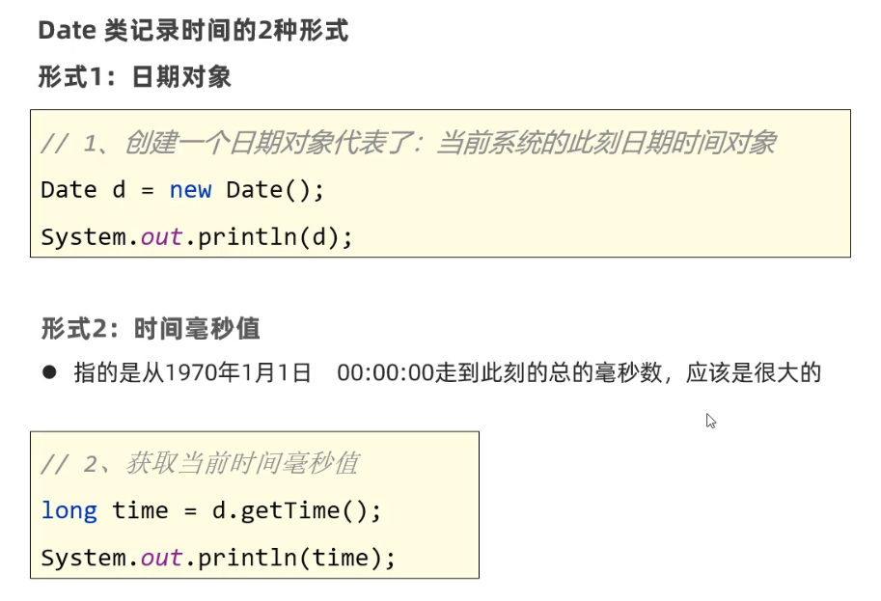Viewport: 881px width, 601px height.
Task: Click the blue "long" keyword
Action: tap(69, 510)
